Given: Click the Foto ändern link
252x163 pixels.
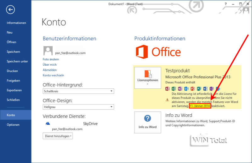Looking at the screenshot, I should tap(51, 59).
